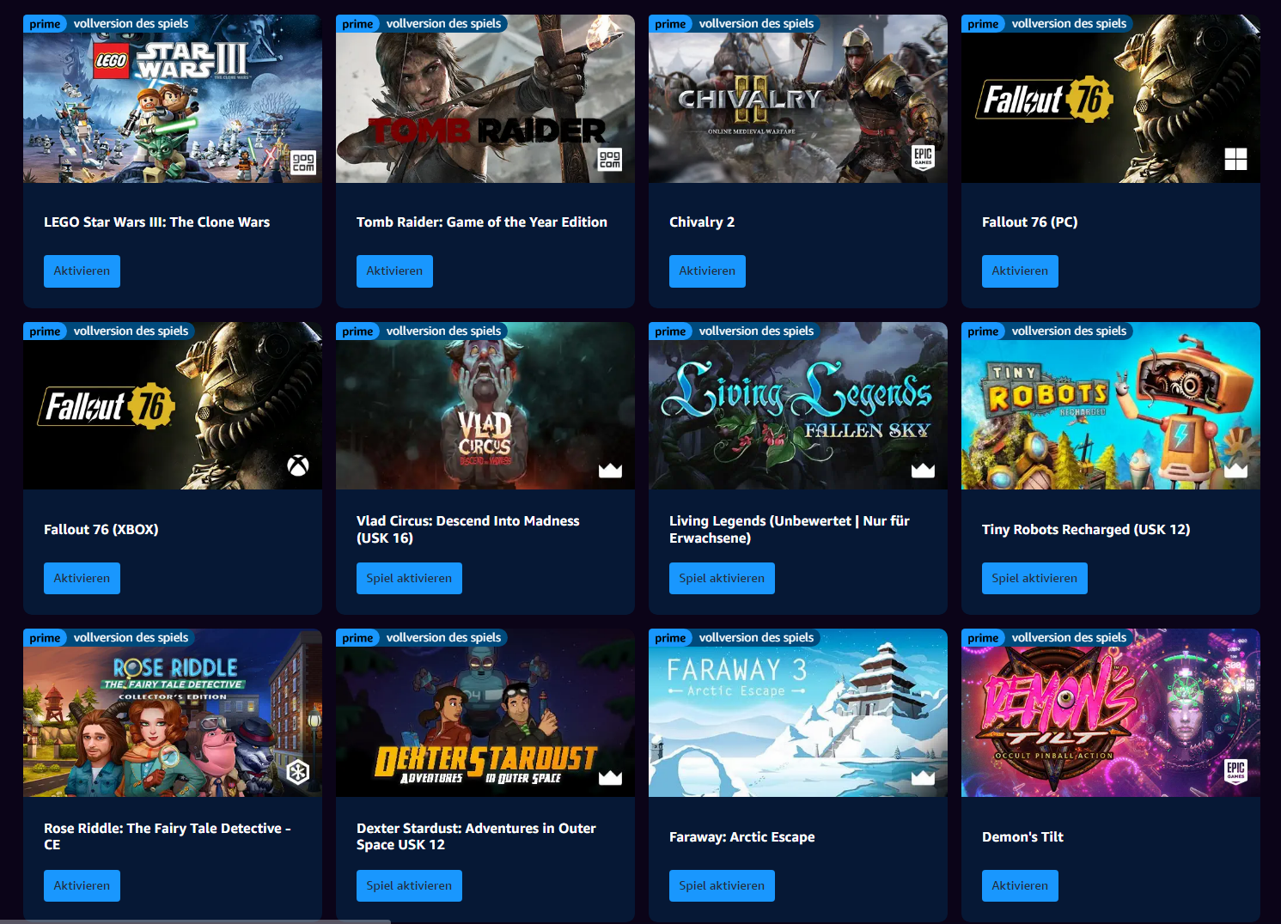Image resolution: width=1281 pixels, height=924 pixels.
Task: Click the crown icon on Dexter Stardust
Action: [x=610, y=777]
